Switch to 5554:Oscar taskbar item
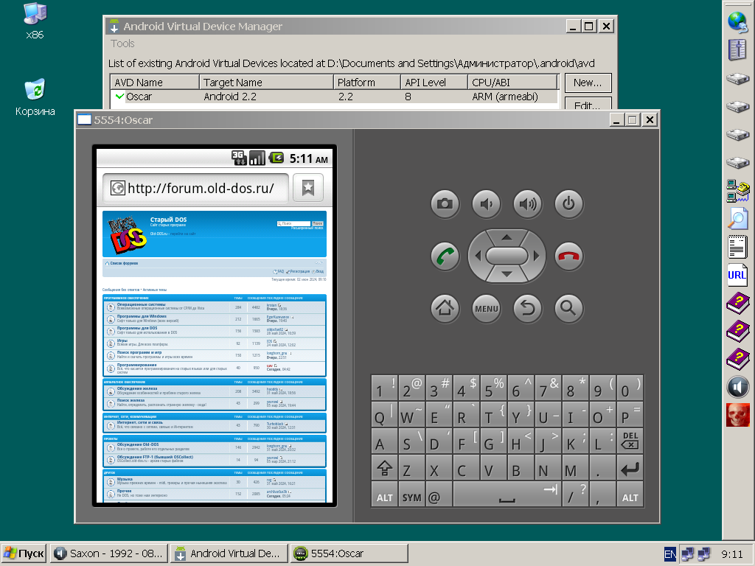 pos(349,553)
